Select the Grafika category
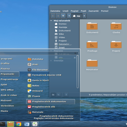Image resolution: width=127 pixels, height=127 pixels. point(5,63)
